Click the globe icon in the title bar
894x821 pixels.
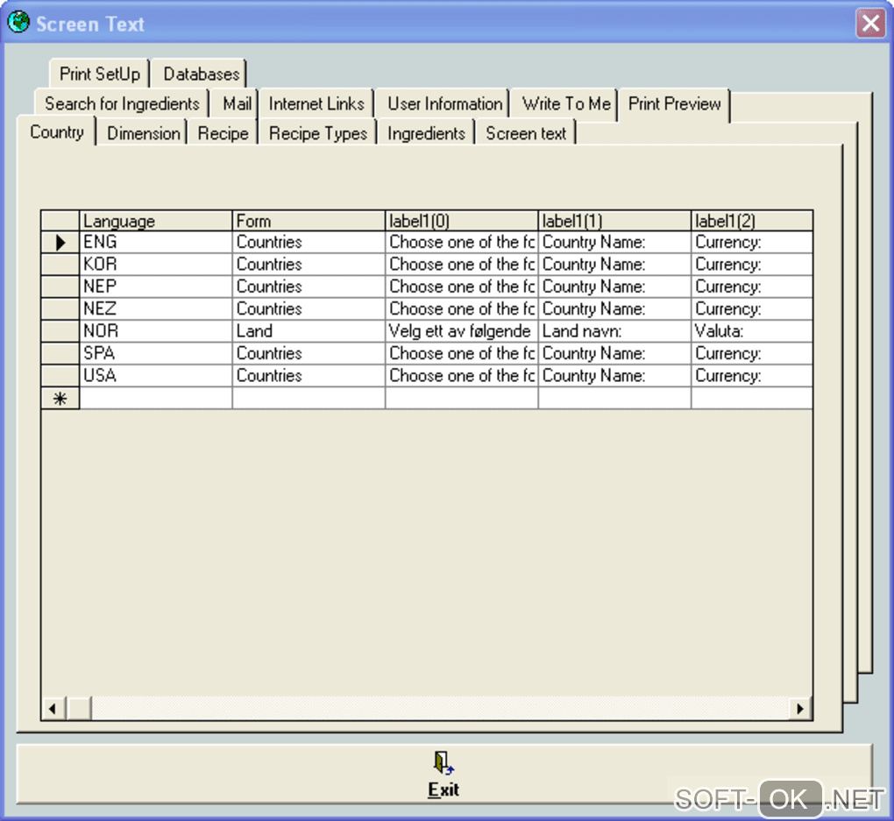18,22
